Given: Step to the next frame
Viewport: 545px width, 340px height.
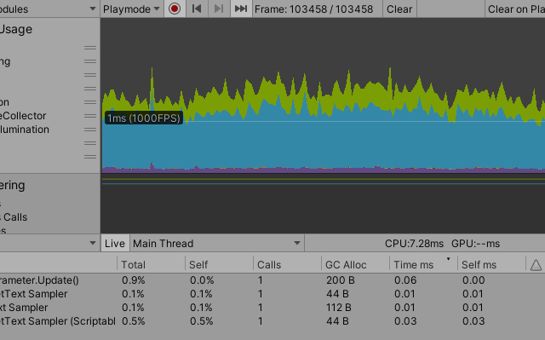Looking at the screenshot, I should point(219,9).
